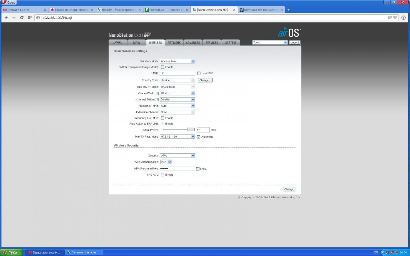
Task: Open the Speed Dial grid icon
Action: (x=30, y=17)
